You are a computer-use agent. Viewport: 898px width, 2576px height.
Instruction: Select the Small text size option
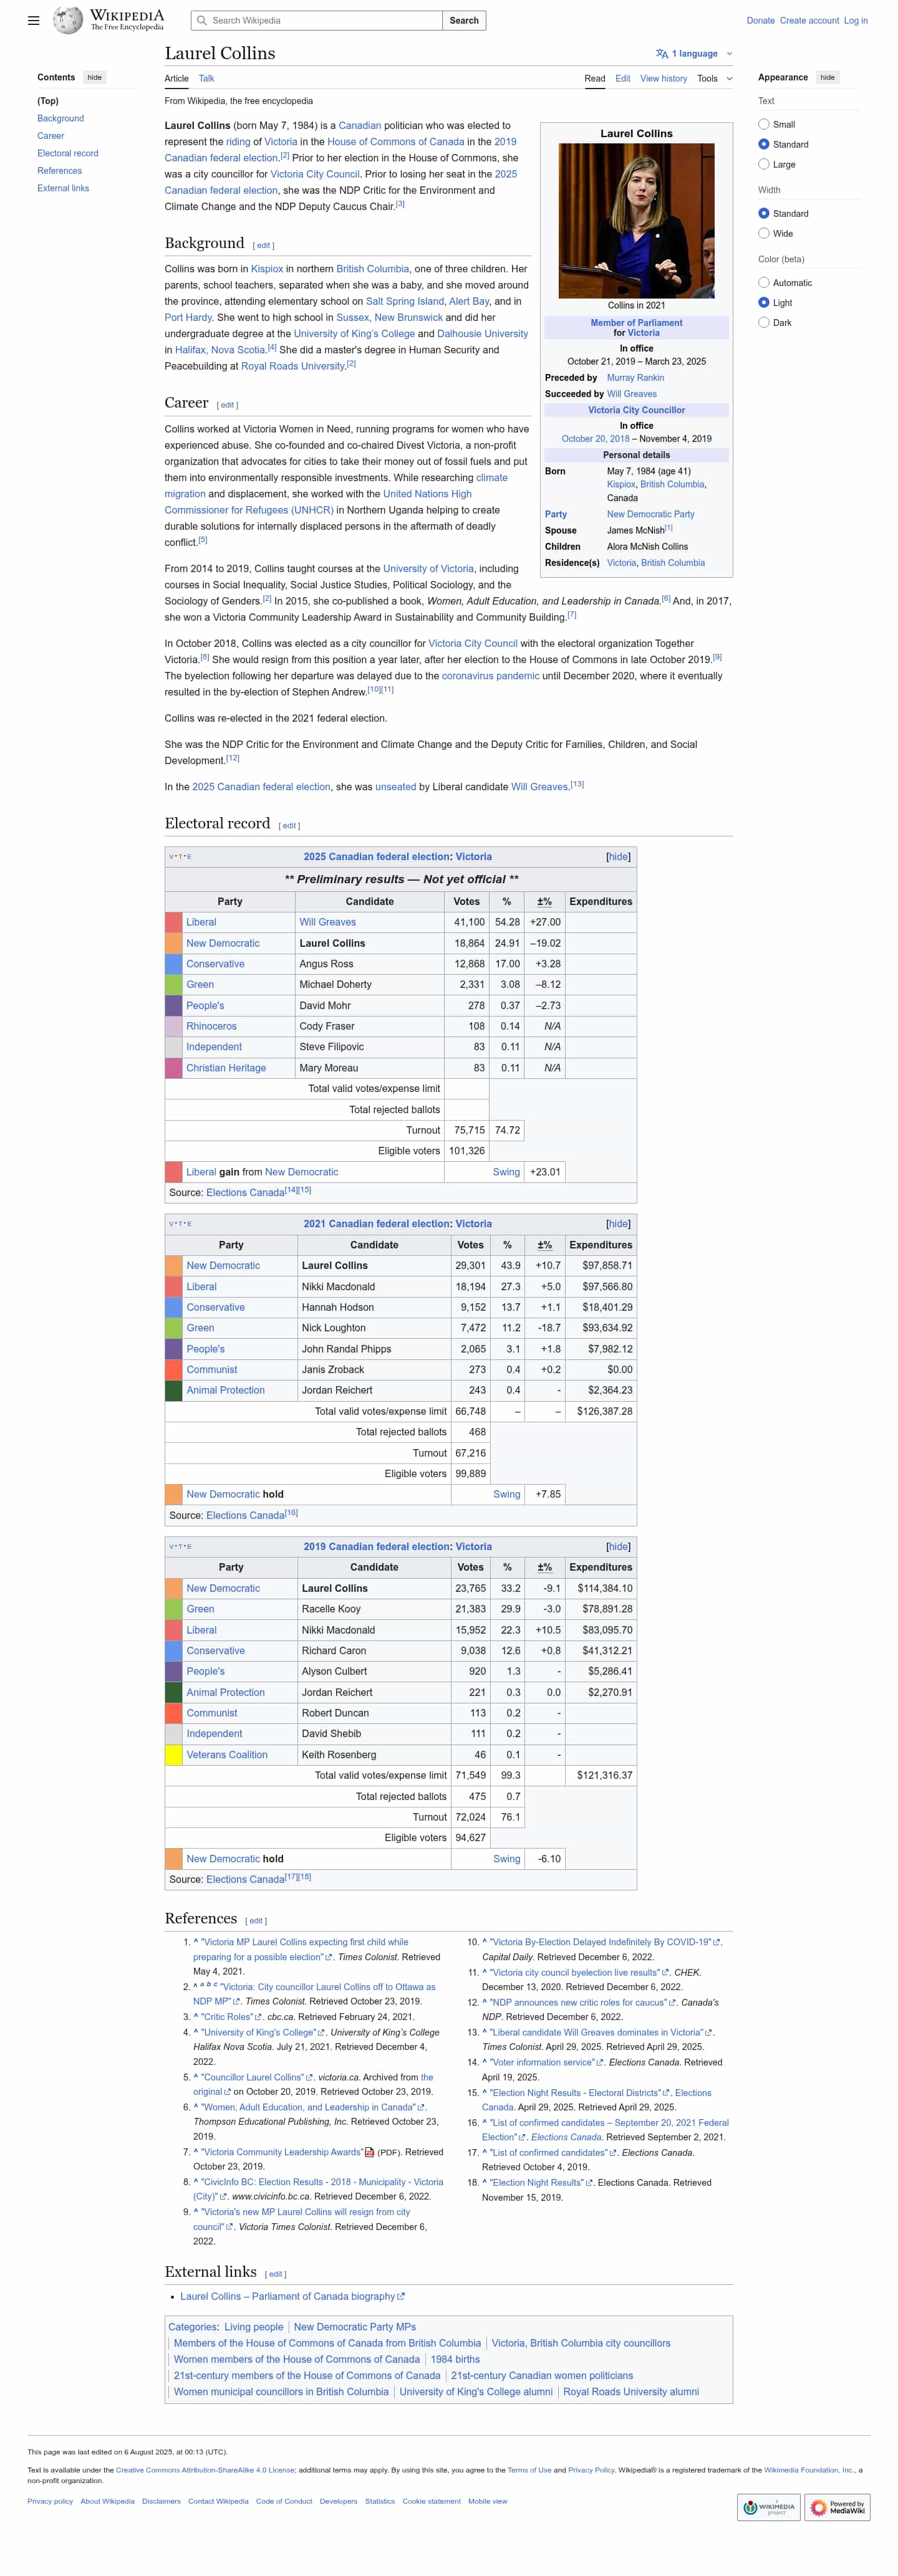point(763,125)
